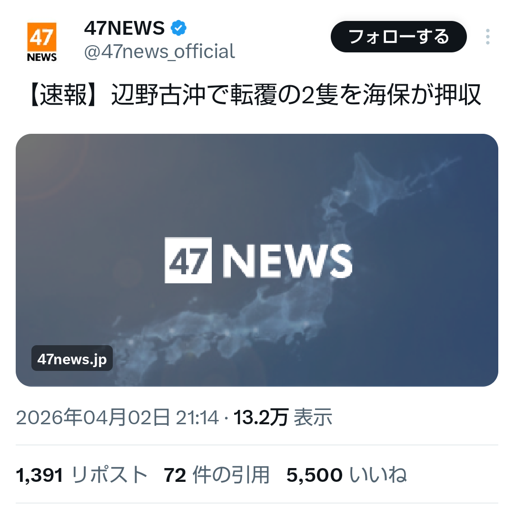The width and height of the screenshot is (514, 509).
Task: Open the 47NEWS orange profile avatar
Action: point(41,42)
